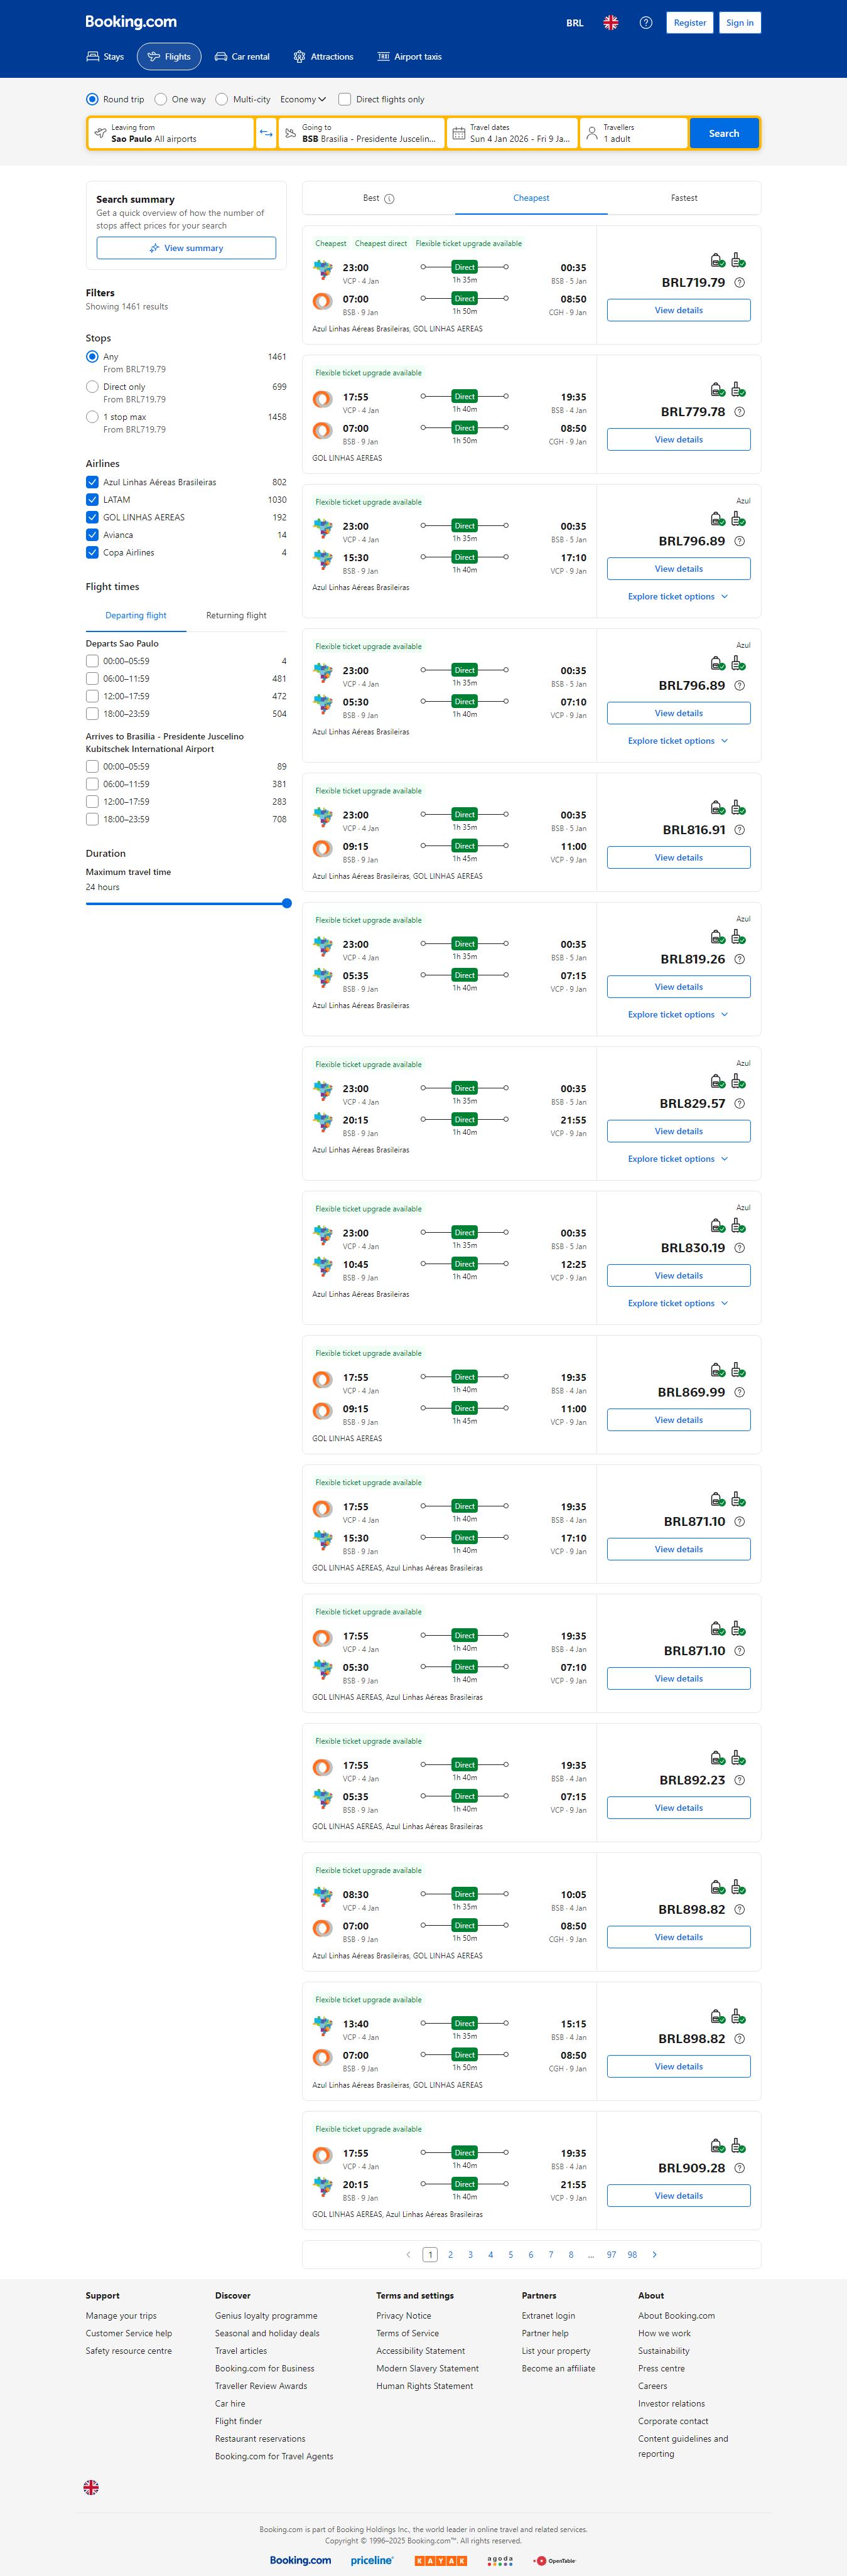This screenshot has height=2576, width=847.
Task: Switch to Returning flight times tab
Action: tap(236, 615)
